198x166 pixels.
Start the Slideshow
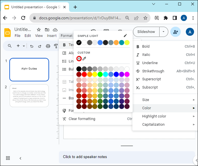(146, 32)
